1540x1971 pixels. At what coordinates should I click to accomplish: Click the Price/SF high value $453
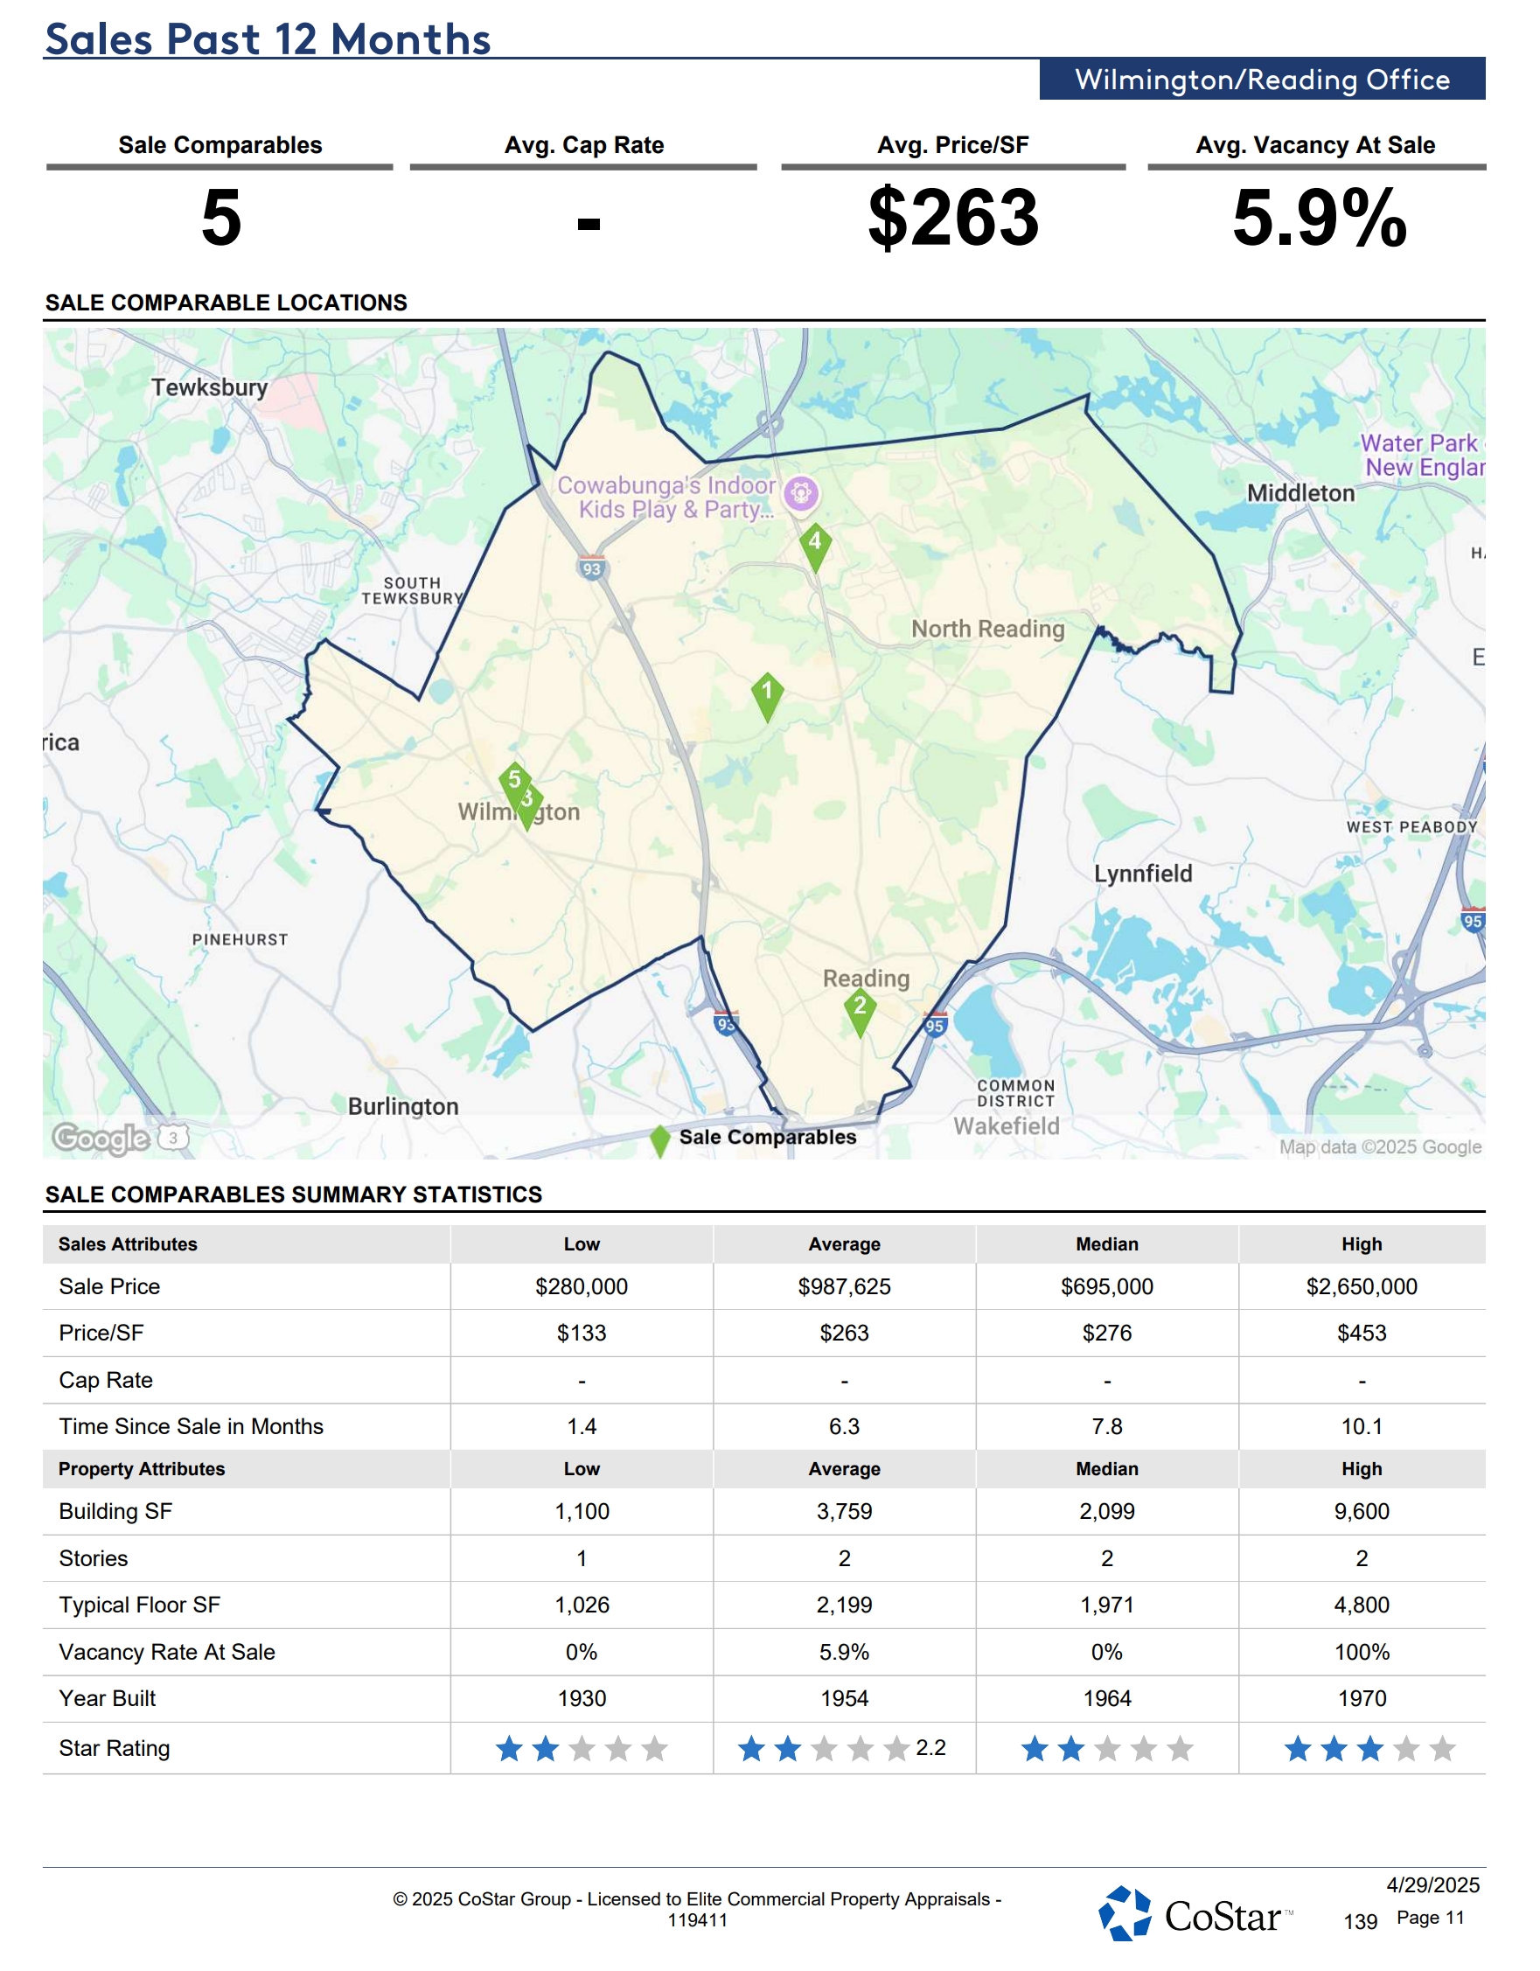pos(1362,1333)
